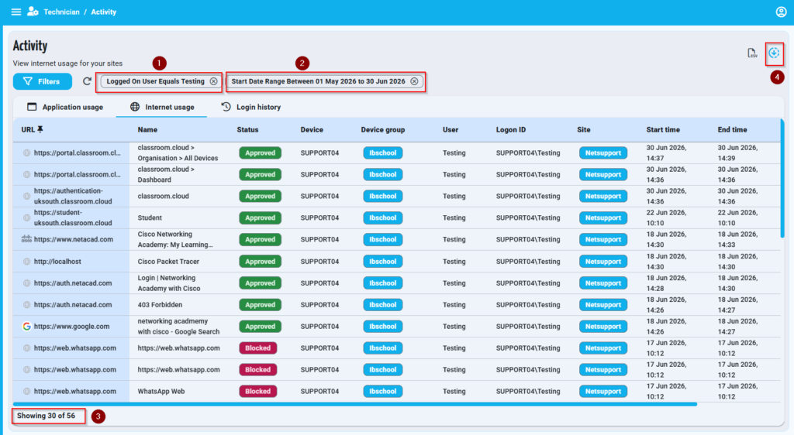
Task: Click Netsupport badge in Student row
Action: pos(603,217)
